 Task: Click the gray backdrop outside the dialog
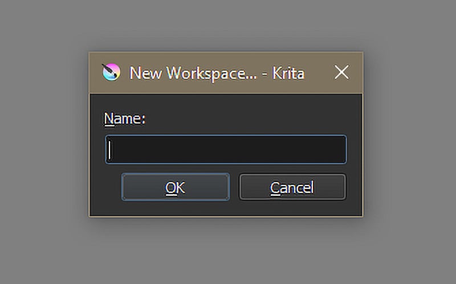coord(44,145)
